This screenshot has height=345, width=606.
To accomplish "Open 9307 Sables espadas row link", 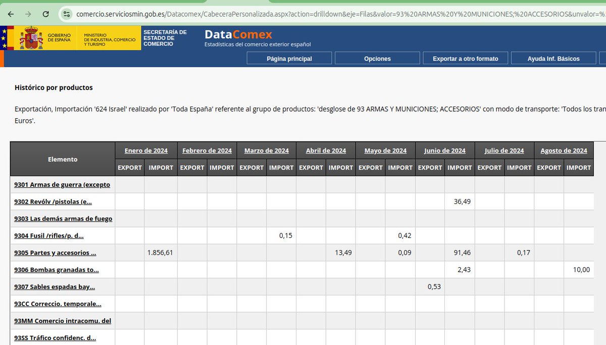I will pos(55,287).
